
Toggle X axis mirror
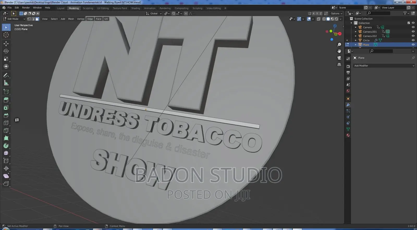tap(314, 14)
